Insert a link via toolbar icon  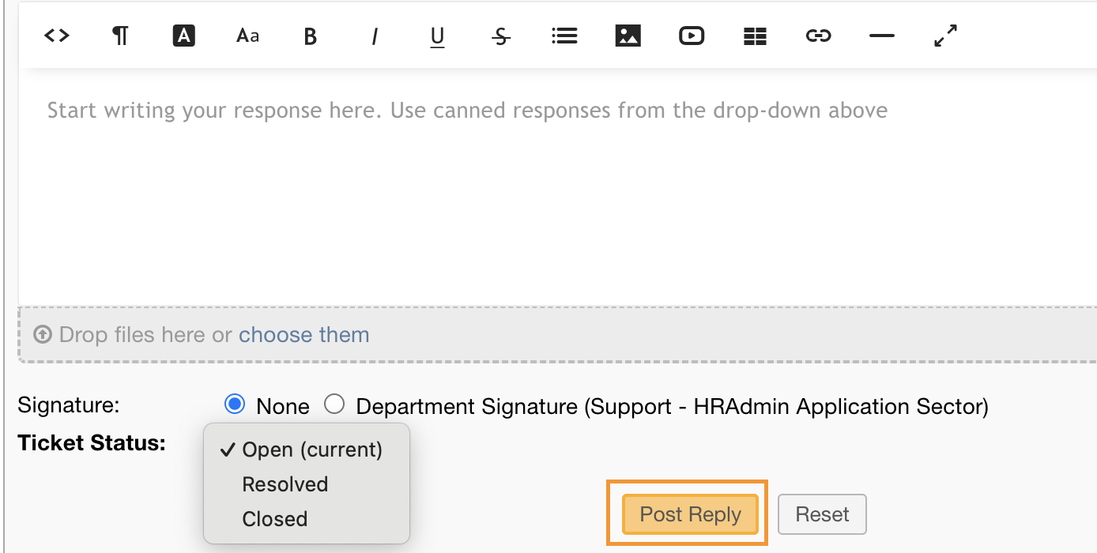tap(818, 36)
